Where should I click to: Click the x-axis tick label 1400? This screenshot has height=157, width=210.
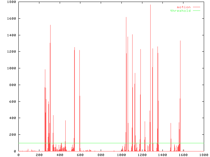162,154
